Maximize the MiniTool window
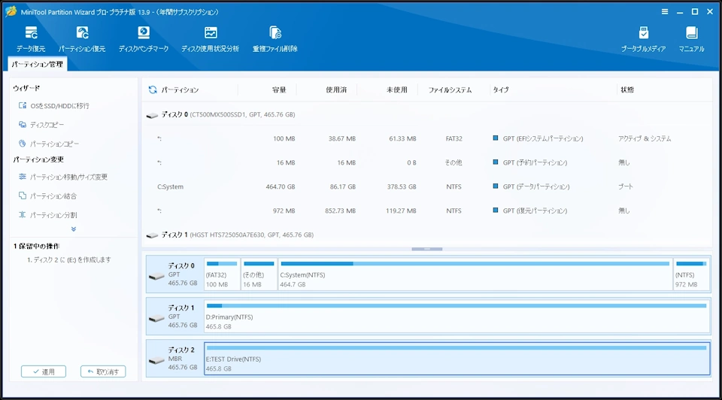722x400 pixels. point(695,12)
